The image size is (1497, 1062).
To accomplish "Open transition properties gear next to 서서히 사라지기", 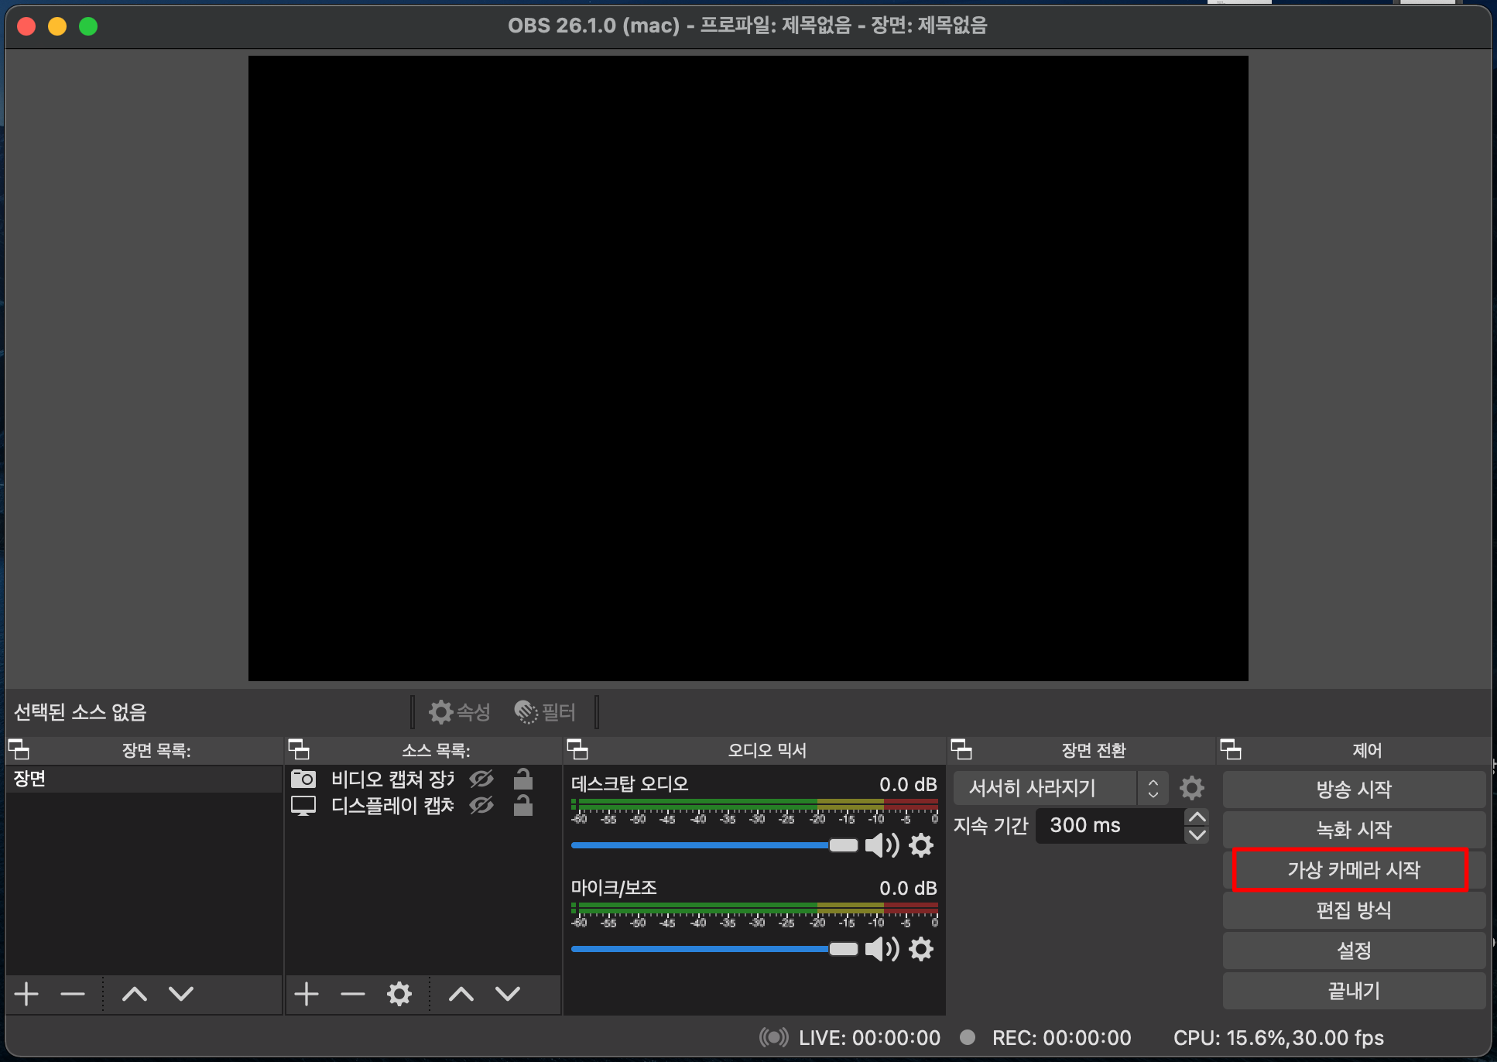I will click(1191, 788).
